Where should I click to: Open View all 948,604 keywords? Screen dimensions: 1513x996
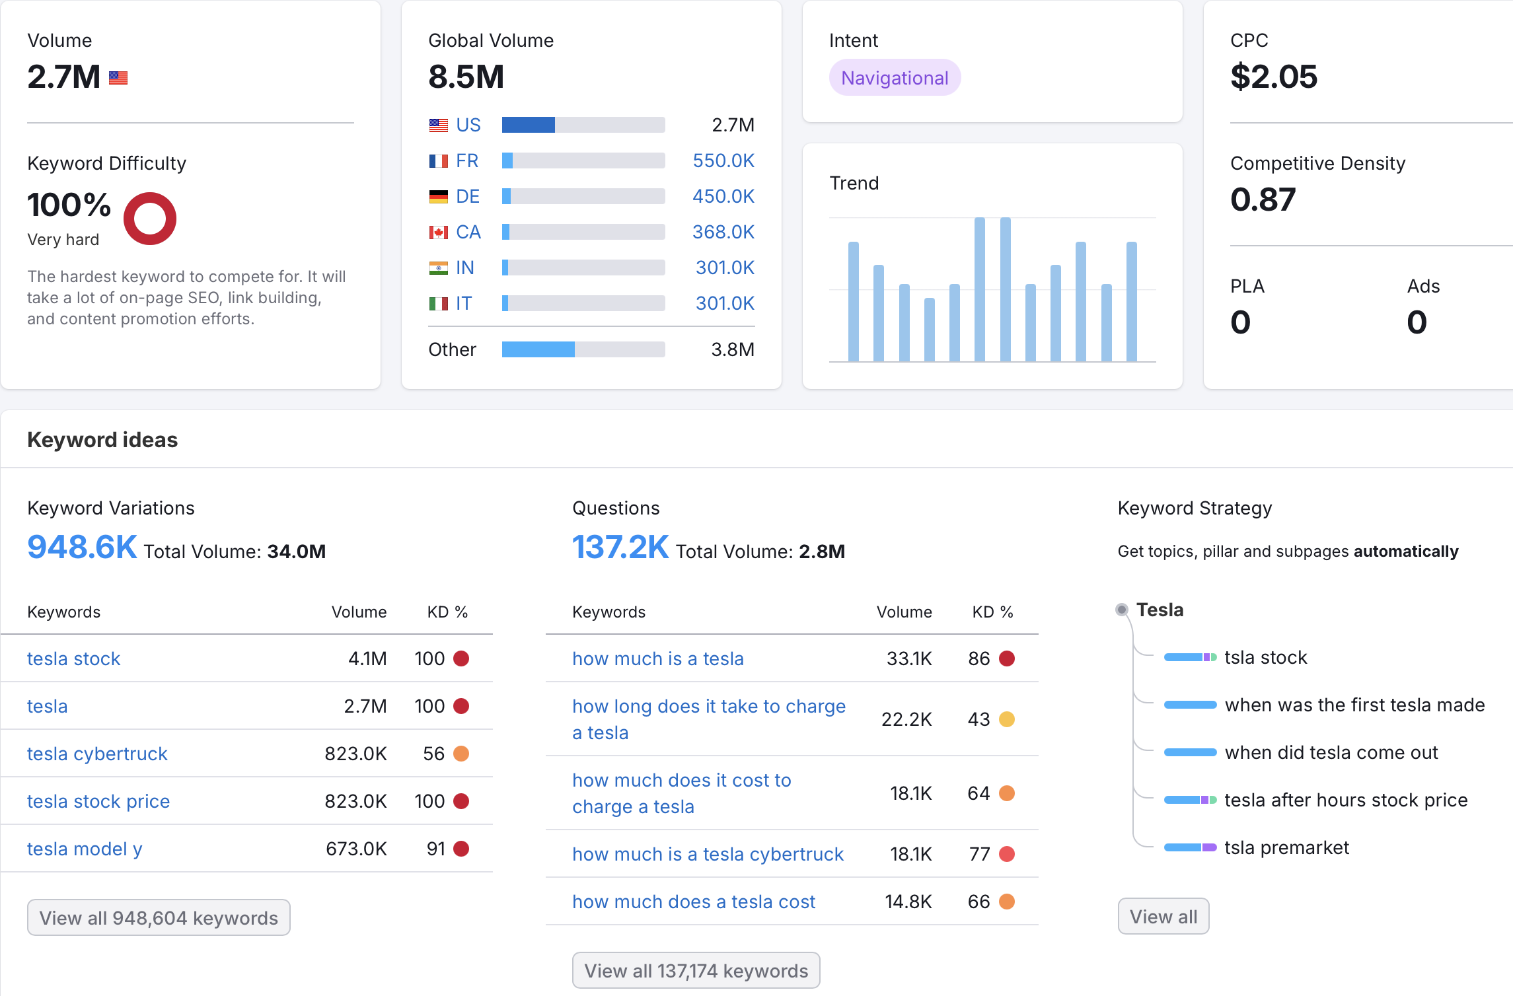point(159,917)
